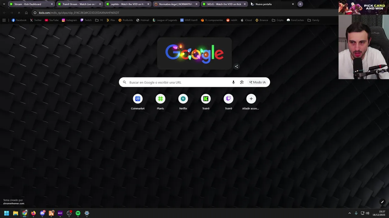Open Instagram bookmark

[69, 20]
